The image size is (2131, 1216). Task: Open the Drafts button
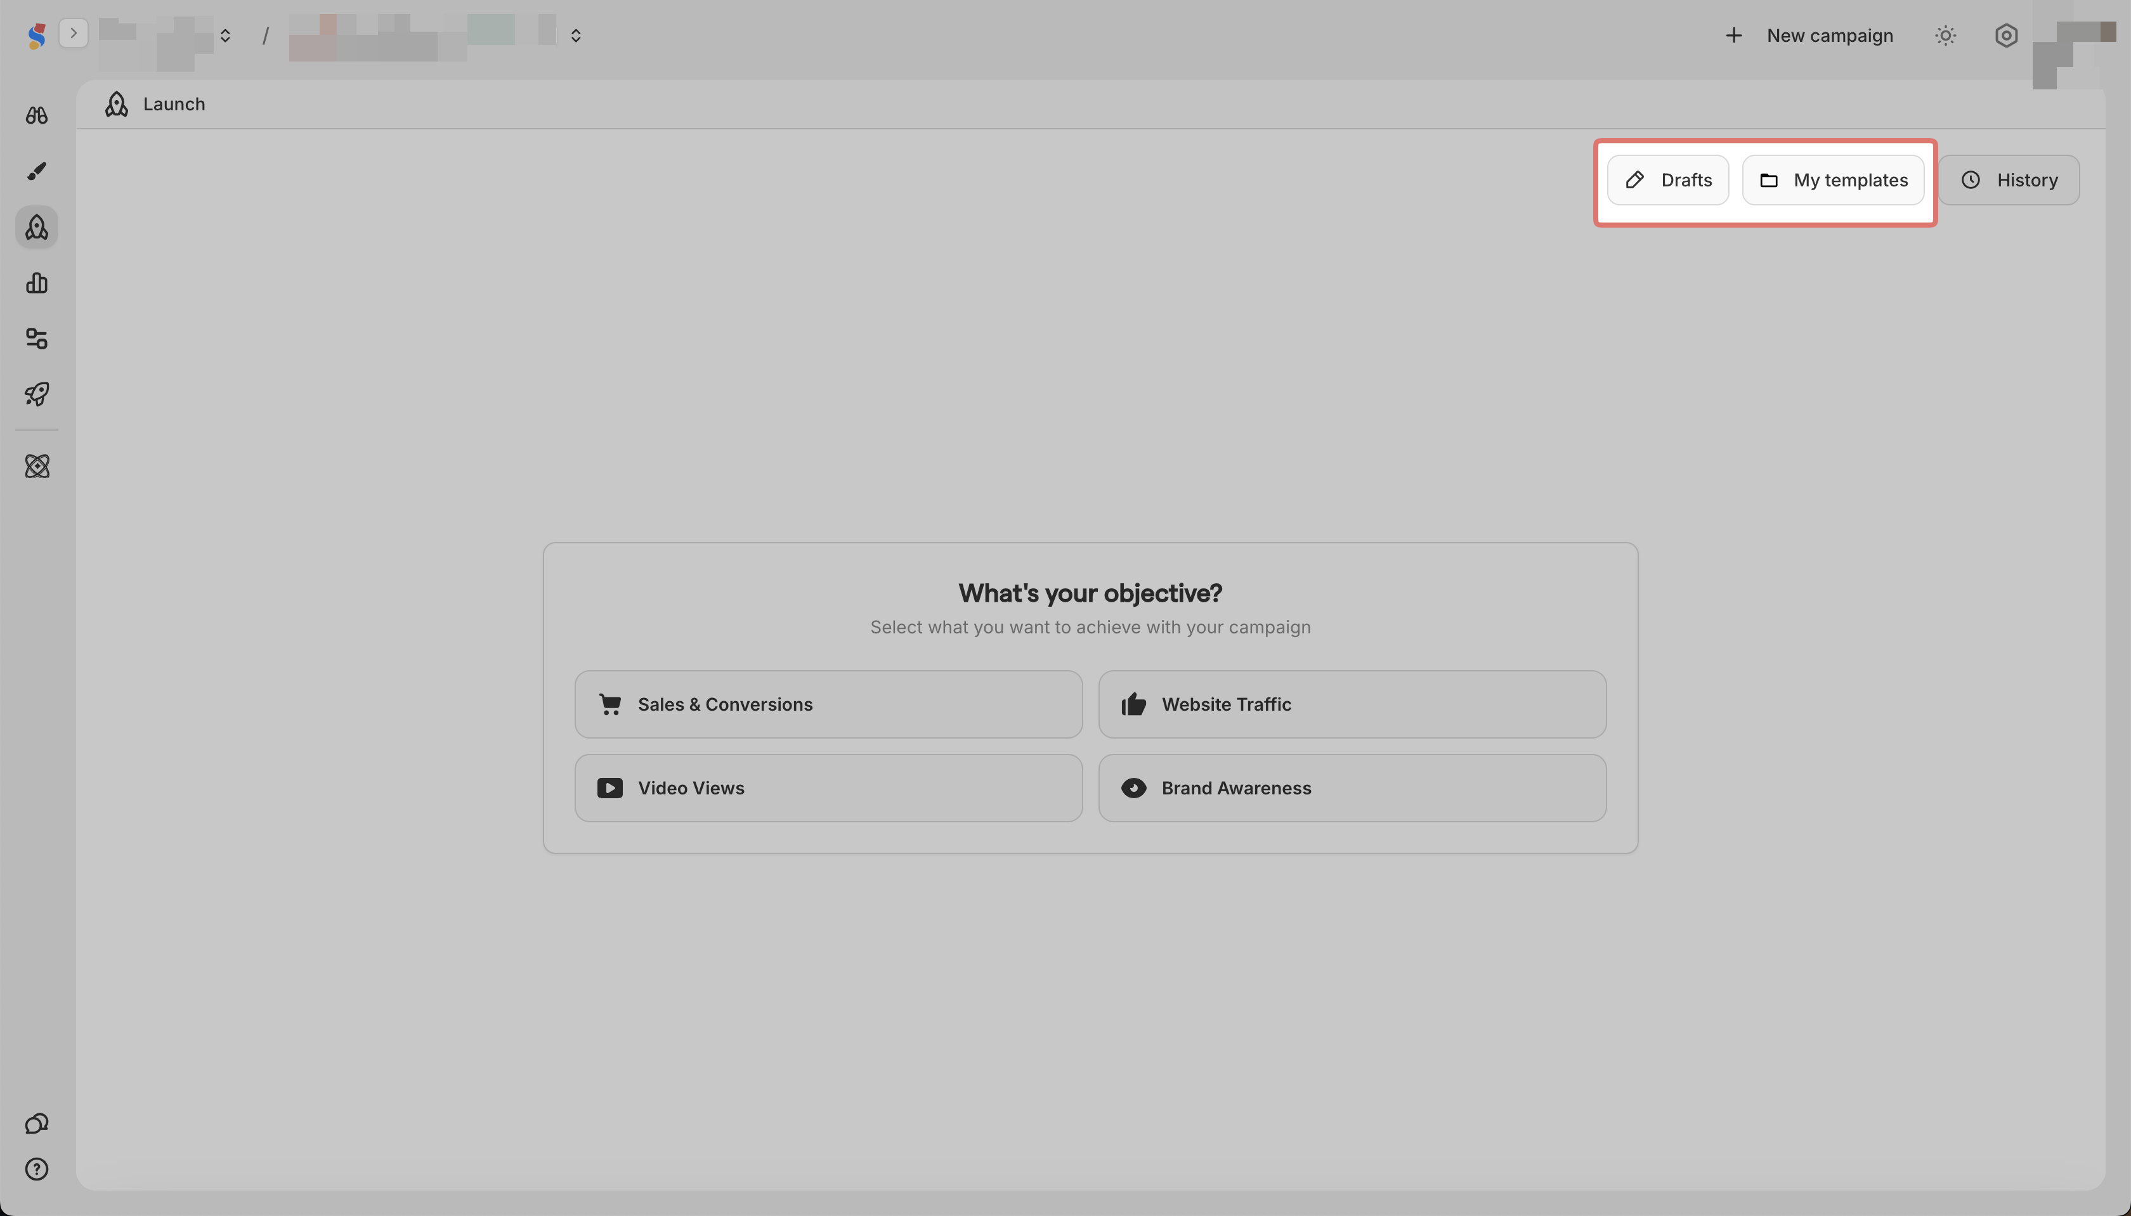pos(1667,181)
